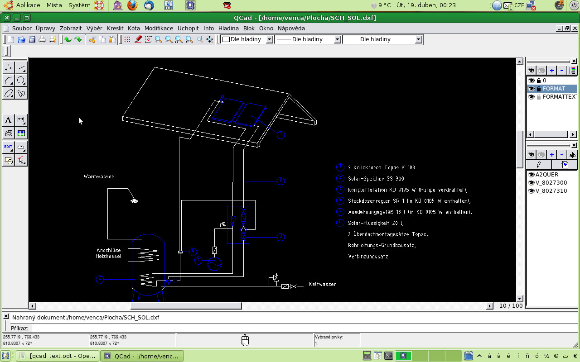The image size is (580, 362).
Task: Click the Cut scissors icon
Action: [92, 39]
